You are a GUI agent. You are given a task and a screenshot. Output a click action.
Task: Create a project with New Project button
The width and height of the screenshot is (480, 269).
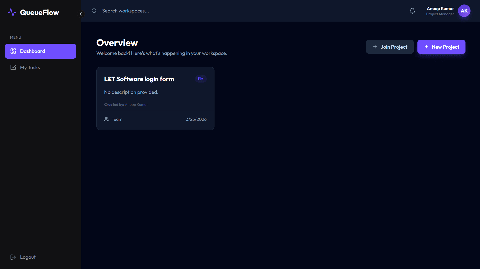tap(441, 47)
